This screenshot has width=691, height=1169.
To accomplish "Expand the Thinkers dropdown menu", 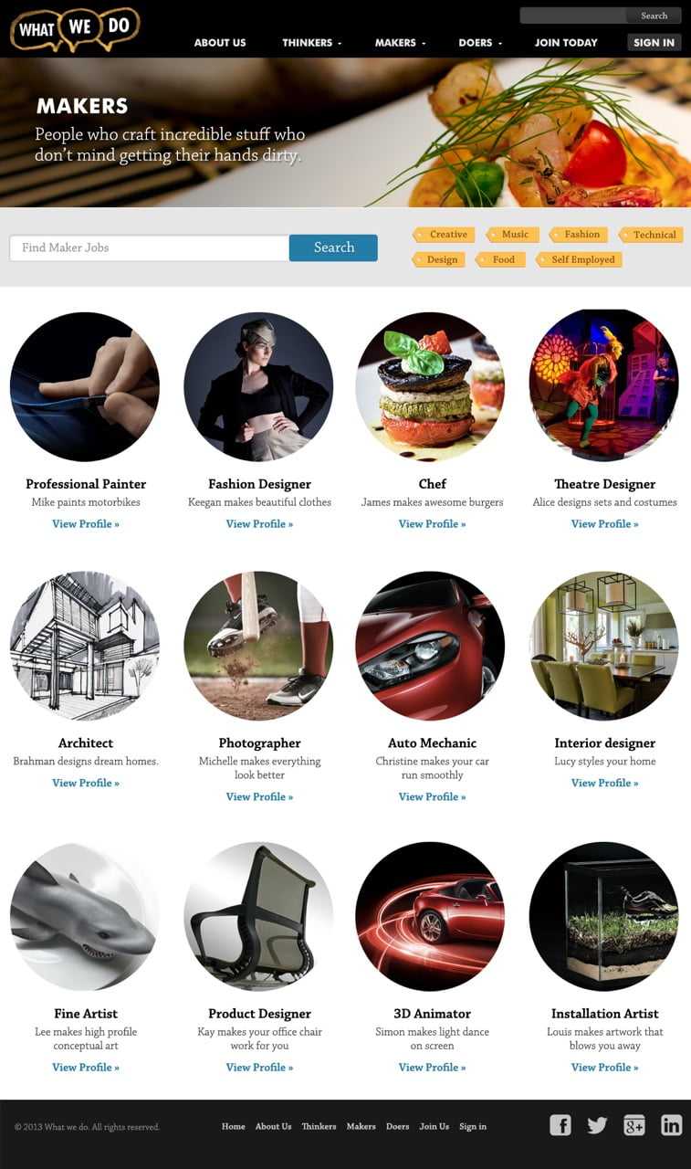I will click(x=312, y=43).
